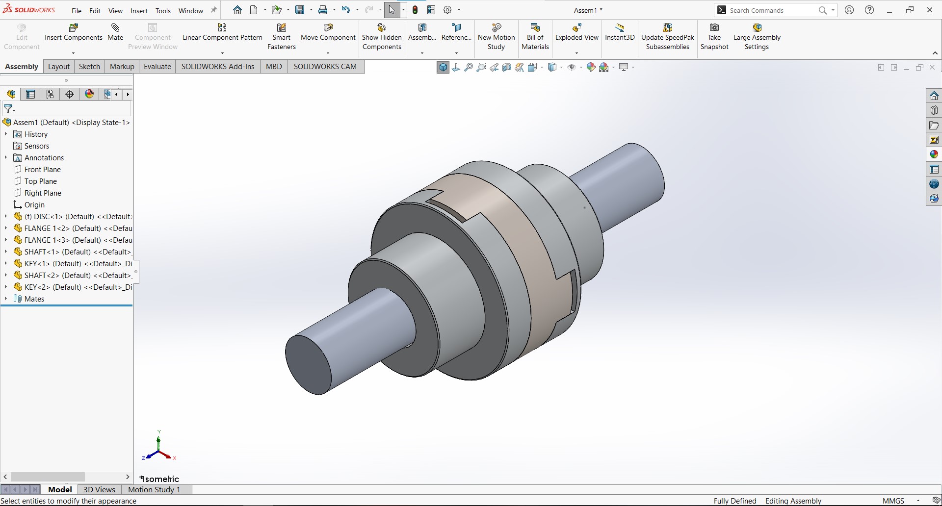Open the DisplayManager appearance tab
Screen dimensions: 942x506
[89, 94]
